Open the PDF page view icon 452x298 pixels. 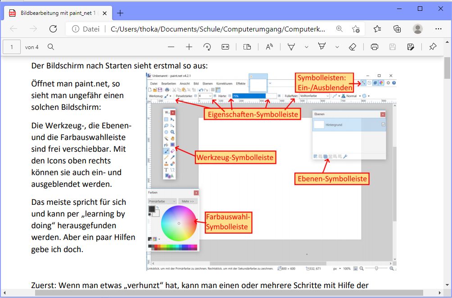click(x=247, y=47)
